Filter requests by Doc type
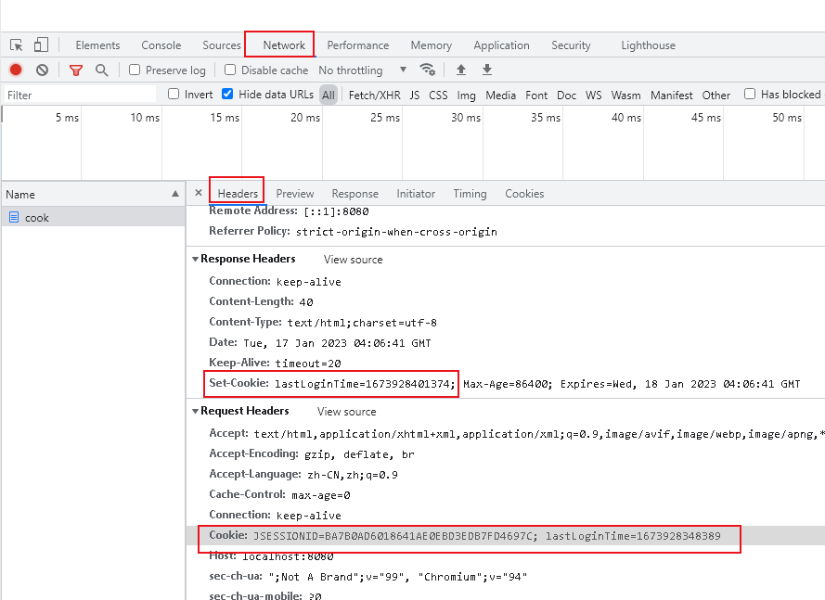This screenshot has height=600, width=825. coord(566,96)
